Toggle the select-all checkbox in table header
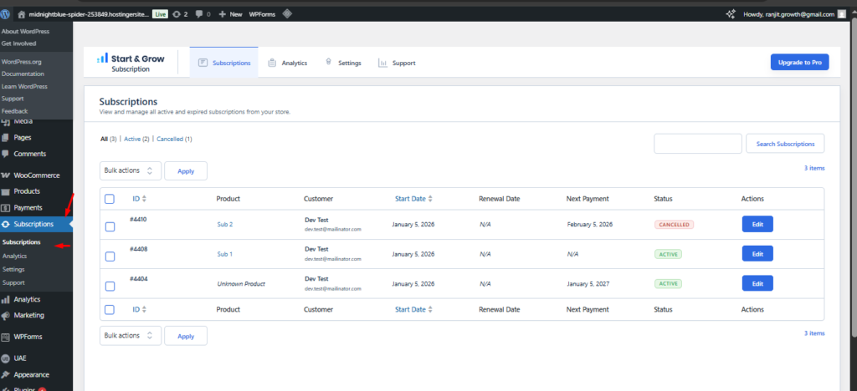The height and width of the screenshot is (391, 857). pyautogui.click(x=110, y=199)
